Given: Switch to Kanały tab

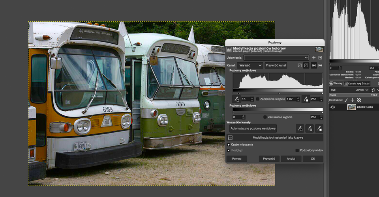Looking at the screenshot, I should click(x=350, y=84).
